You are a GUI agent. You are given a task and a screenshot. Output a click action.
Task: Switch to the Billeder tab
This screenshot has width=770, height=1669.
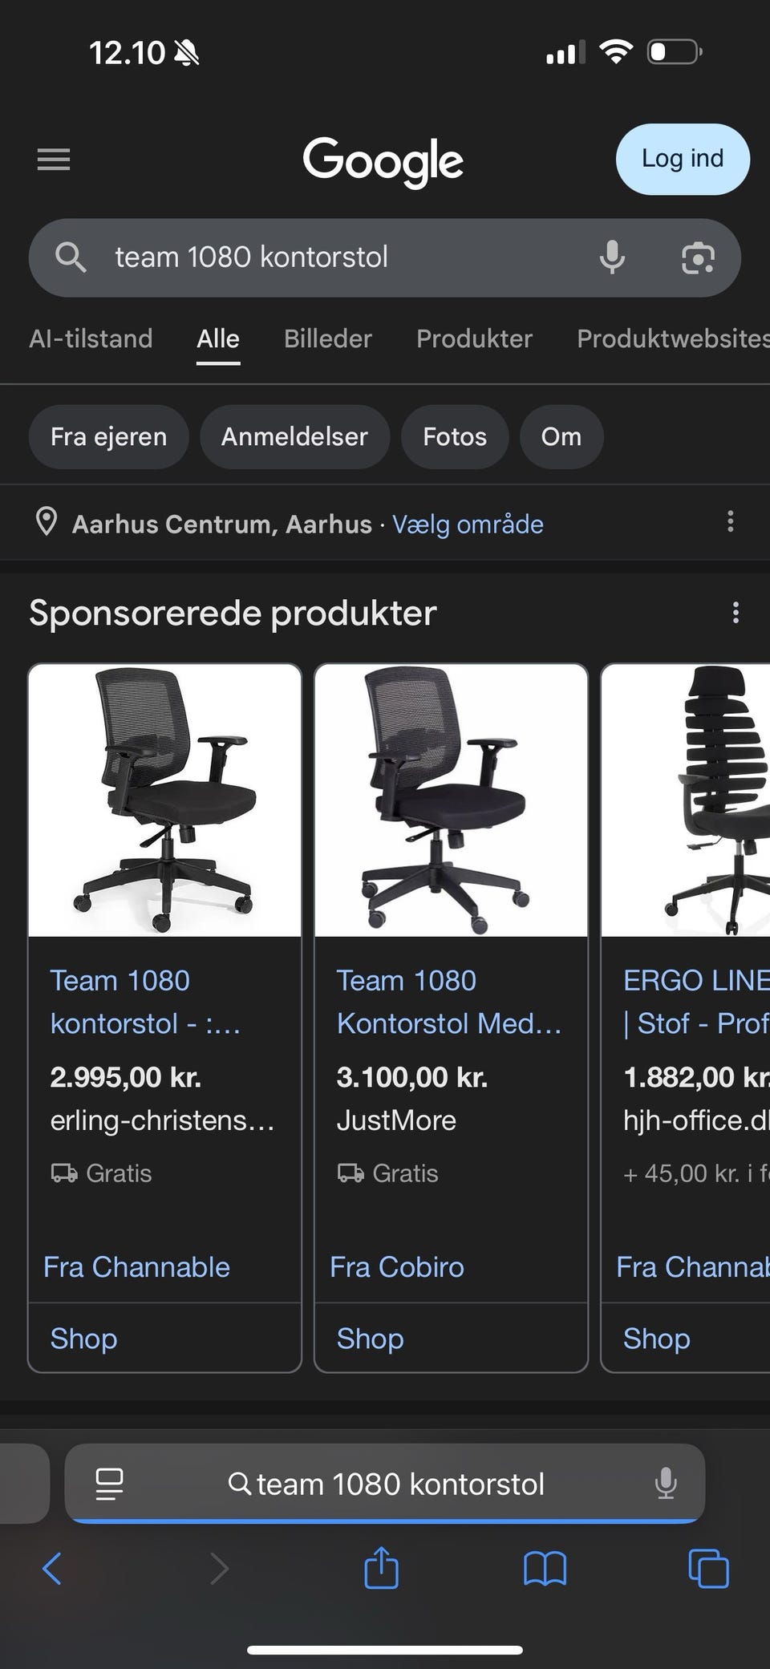coord(327,338)
